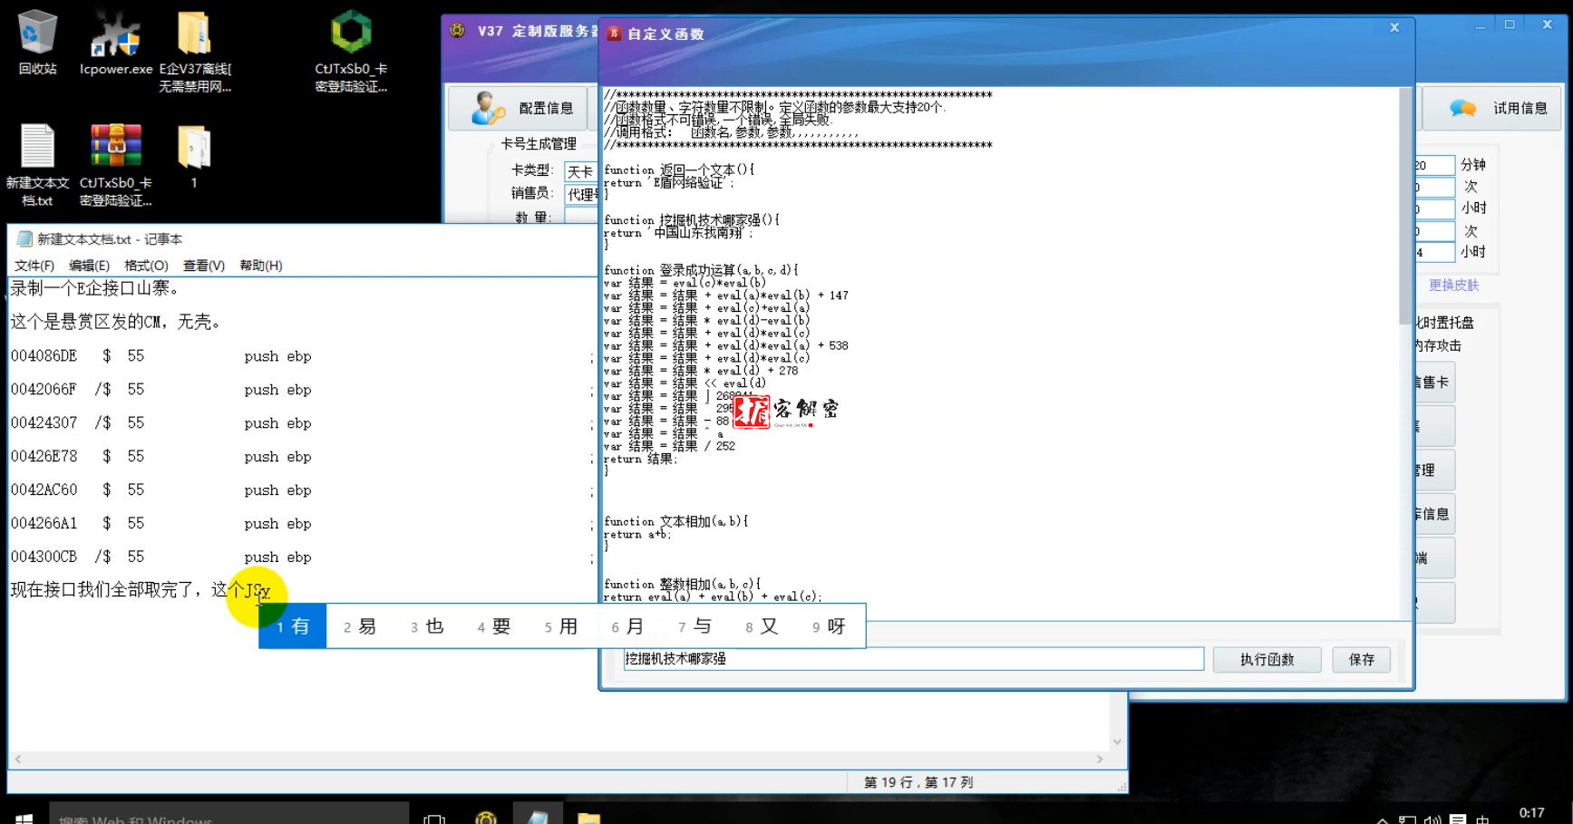1573x824 pixels.
Task: Open the 查看(V) menu in Notepad
Action: click(204, 266)
